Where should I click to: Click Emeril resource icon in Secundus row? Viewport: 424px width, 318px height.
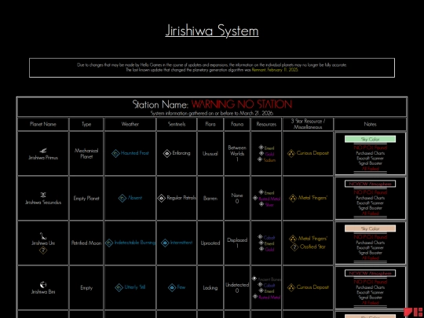pyautogui.click(x=261, y=192)
